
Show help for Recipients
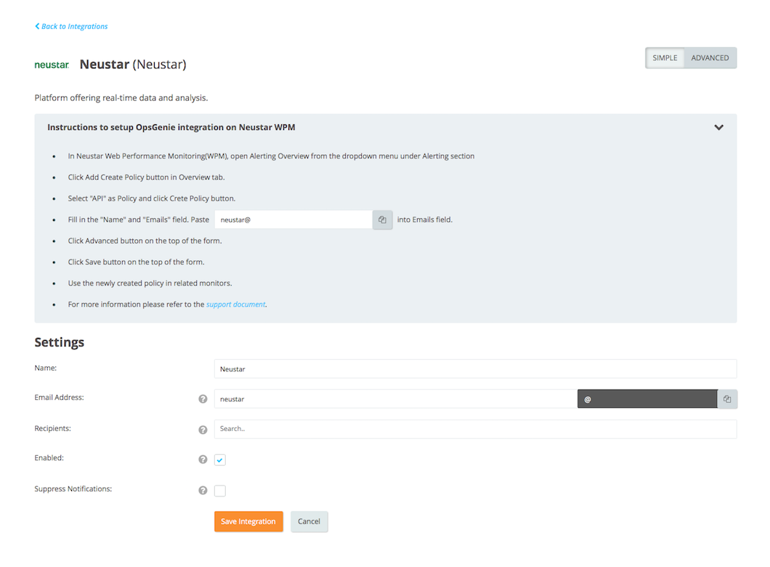pyautogui.click(x=203, y=430)
